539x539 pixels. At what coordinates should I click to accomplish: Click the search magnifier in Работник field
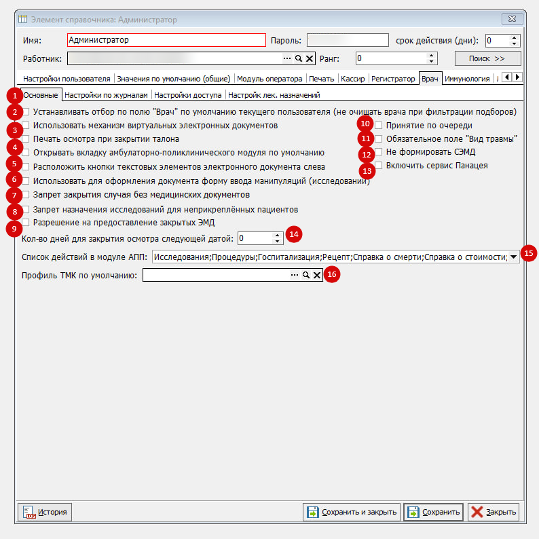coord(299,58)
